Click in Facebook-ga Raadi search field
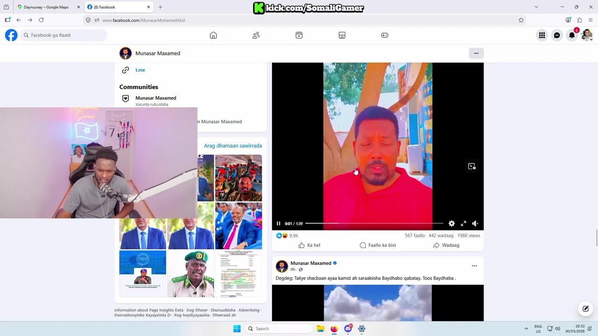 coord(63,35)
